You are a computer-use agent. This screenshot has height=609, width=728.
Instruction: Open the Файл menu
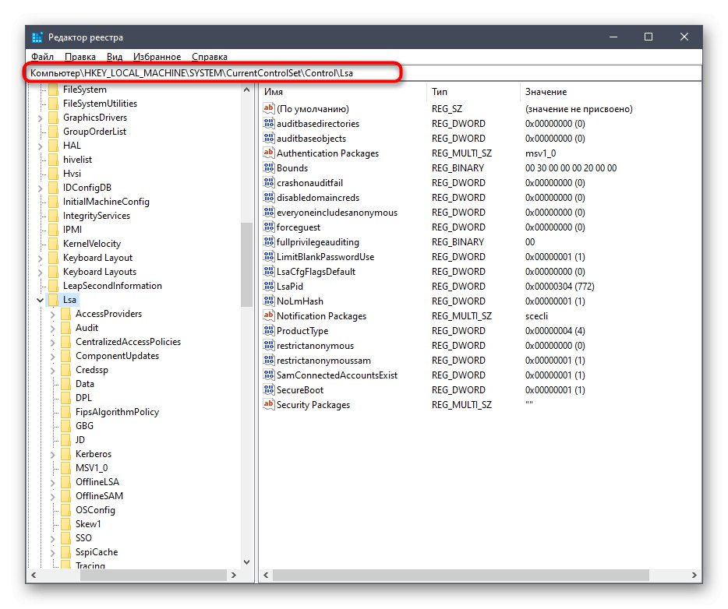(42, 57)
